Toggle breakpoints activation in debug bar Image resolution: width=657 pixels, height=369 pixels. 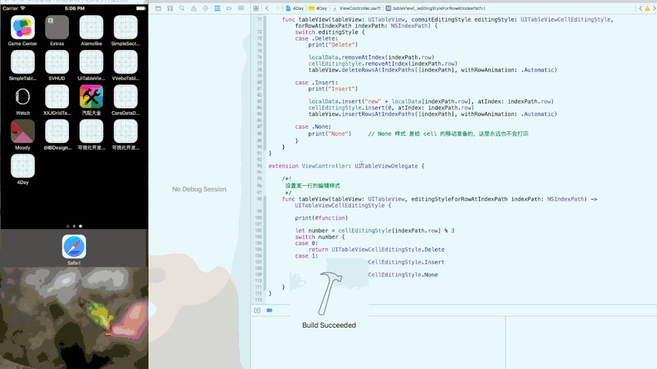269,311
